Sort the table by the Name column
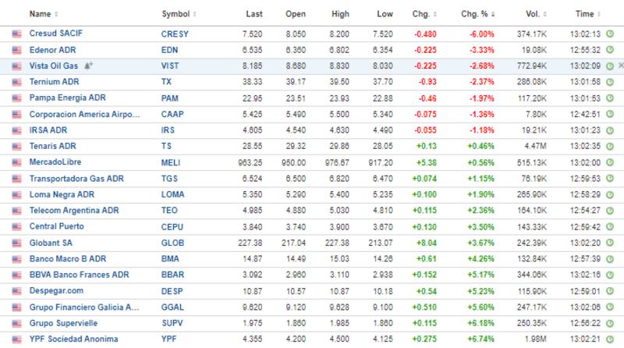This screenshot has width=624, height=348. click(40, 14)
